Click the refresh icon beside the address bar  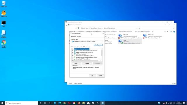pyautogui.click(x=139, y=28)
